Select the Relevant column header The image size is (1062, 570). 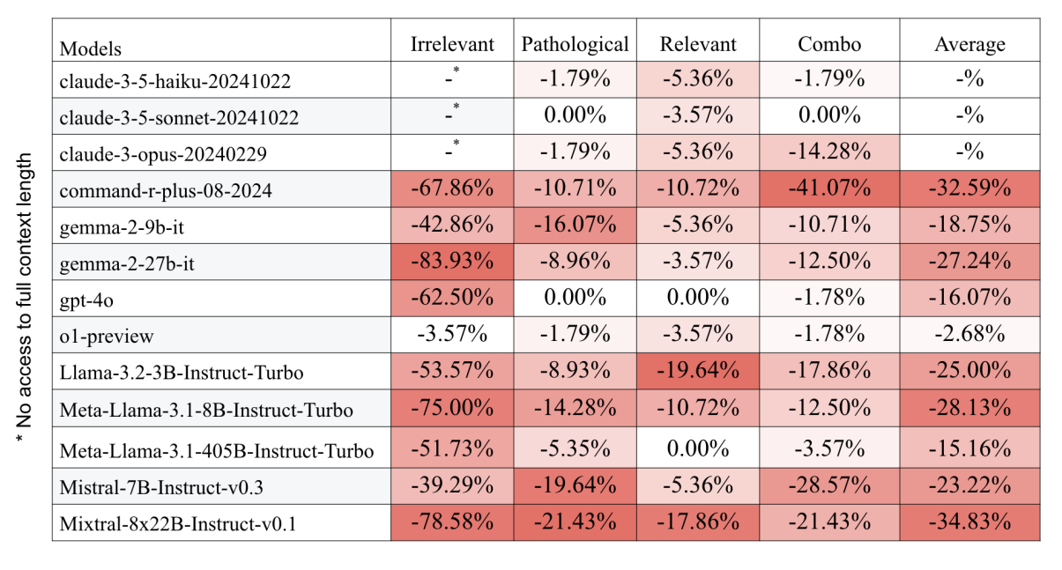(697, 44)
